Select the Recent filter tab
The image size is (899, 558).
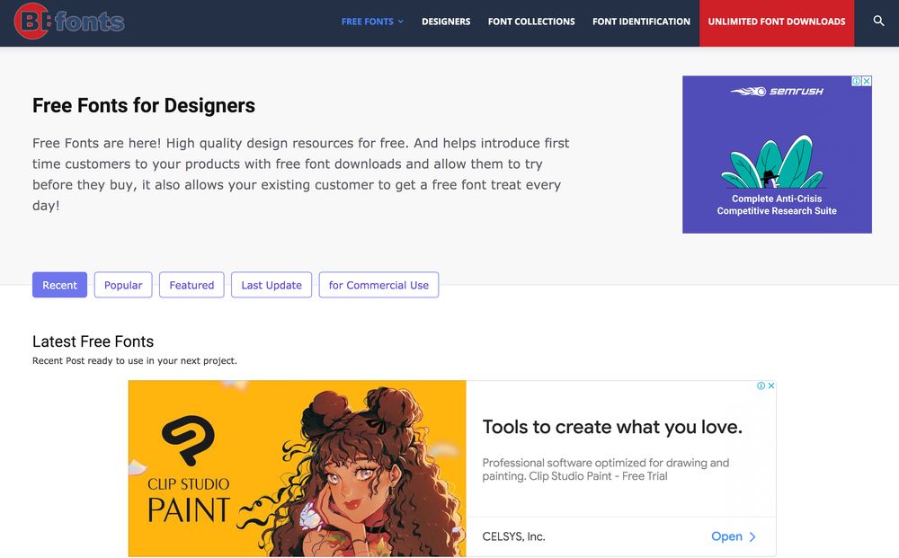click(59, 285)
